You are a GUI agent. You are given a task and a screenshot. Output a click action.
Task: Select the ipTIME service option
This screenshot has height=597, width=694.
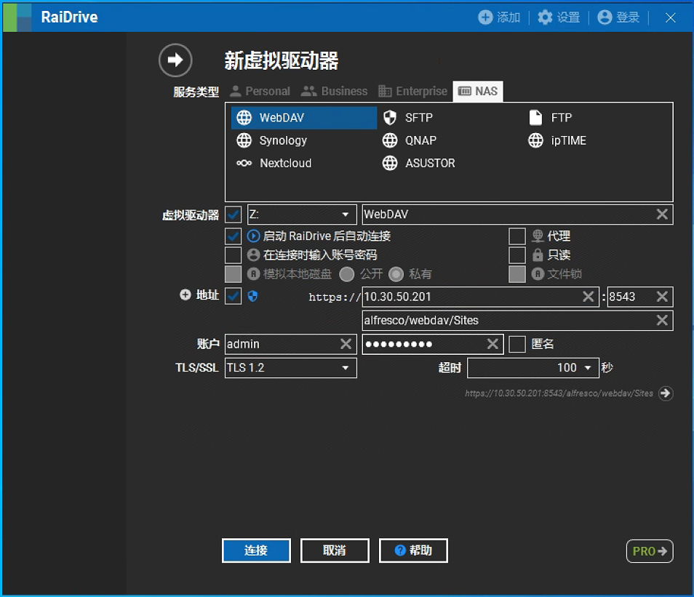click(558, 140)
